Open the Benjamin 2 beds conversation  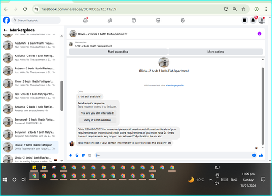(x=30, y=134)
